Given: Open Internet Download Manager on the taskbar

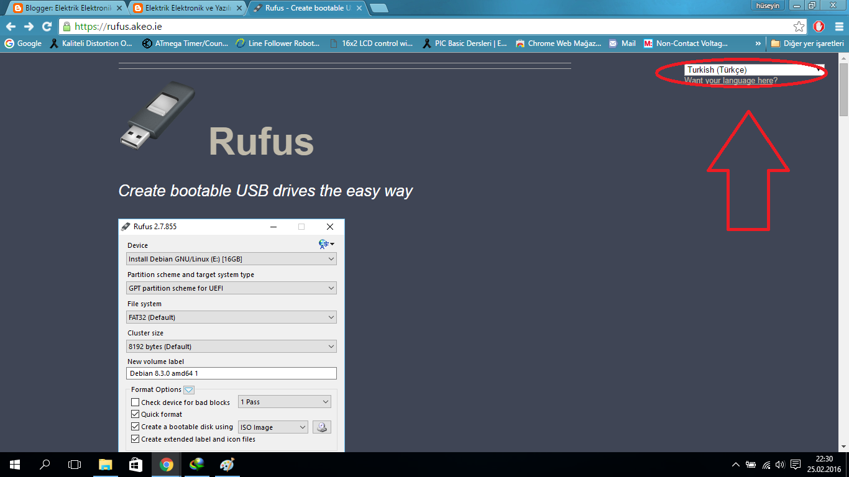Looking at the screenshot, I should [x=196, y=465].
